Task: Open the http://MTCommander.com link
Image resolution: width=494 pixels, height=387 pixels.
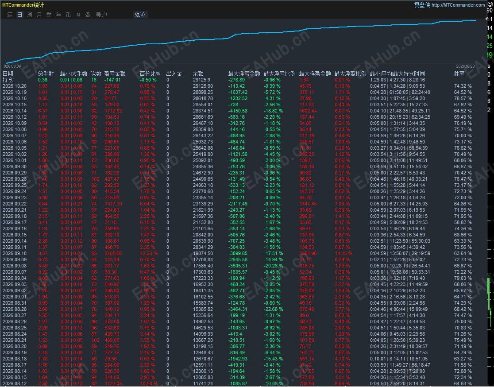Action: 458,5
